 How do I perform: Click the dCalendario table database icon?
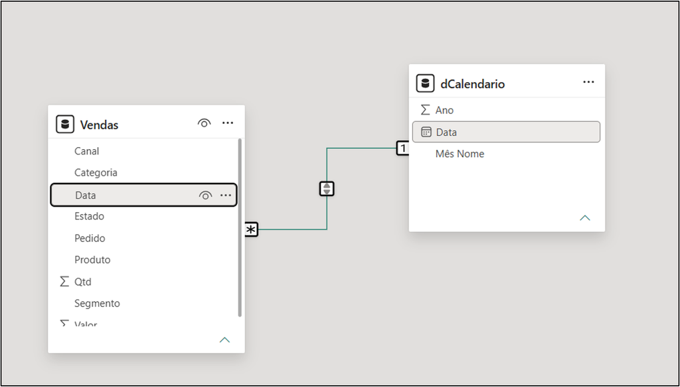(425, 83)
